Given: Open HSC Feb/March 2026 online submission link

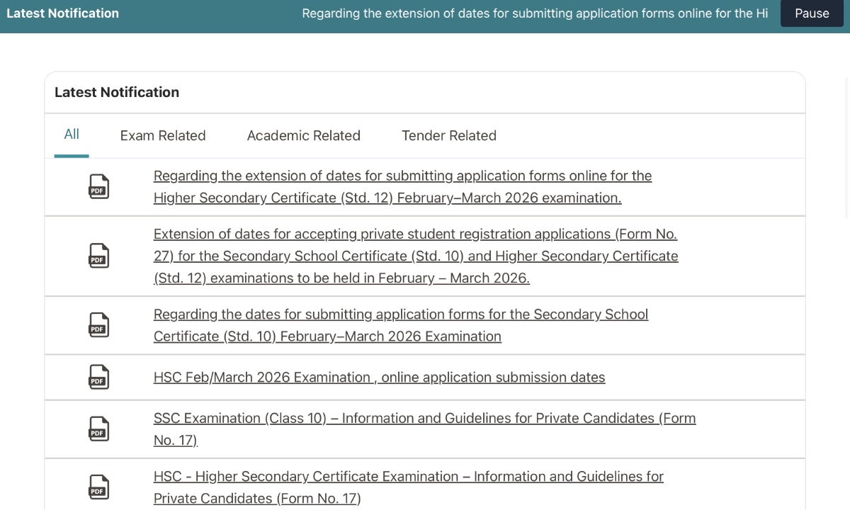Looking at the screenshot, I should [x=379, y=378].
